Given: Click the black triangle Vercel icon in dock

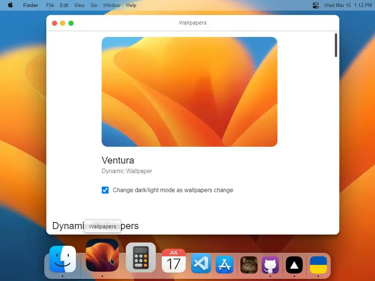Looking at the screenshot, I should tap(294, 265).
